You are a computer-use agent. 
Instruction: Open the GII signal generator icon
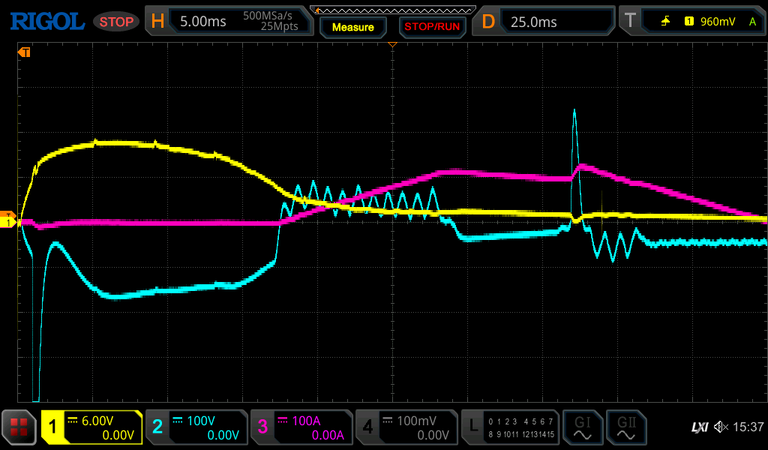click(x=627, y=427)
